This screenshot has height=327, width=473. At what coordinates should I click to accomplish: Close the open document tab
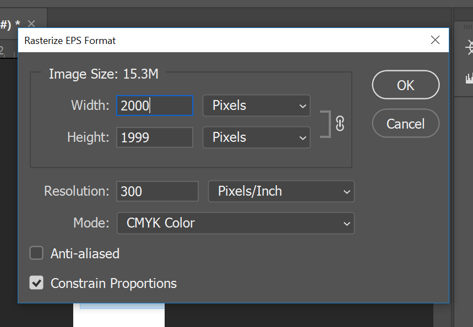(31, 24)
